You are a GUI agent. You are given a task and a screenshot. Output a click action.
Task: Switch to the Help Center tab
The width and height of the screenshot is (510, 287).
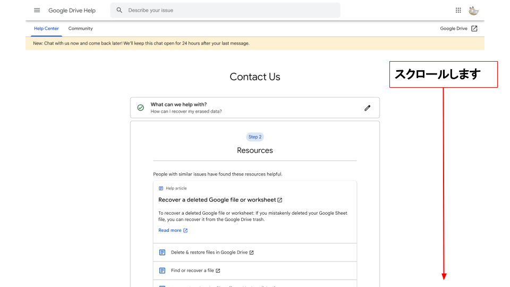click(x=46, y=29)
